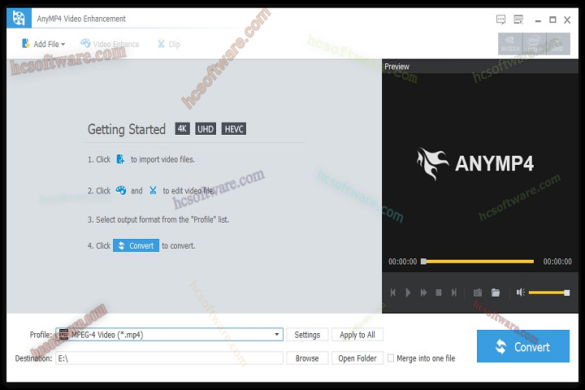Click the 4K badge

[183, 128]
